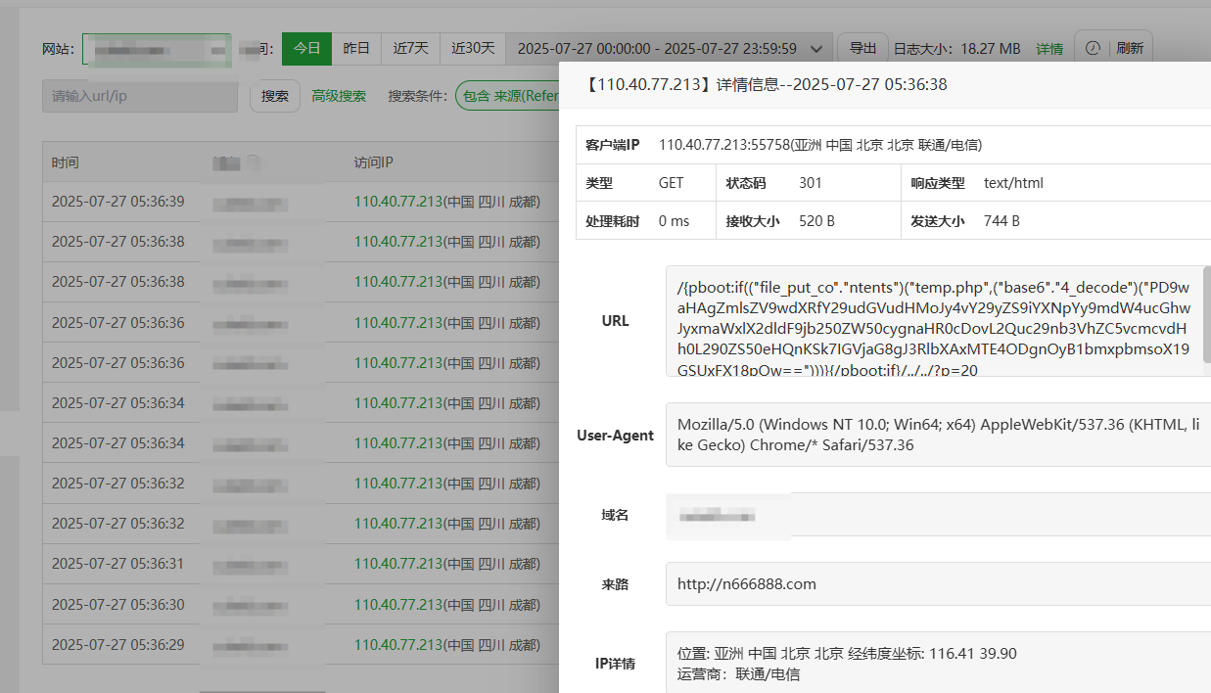The image size is (1211, 693).
Task: Open IP link in the 05:36:31 row
Action: point(398,564)
